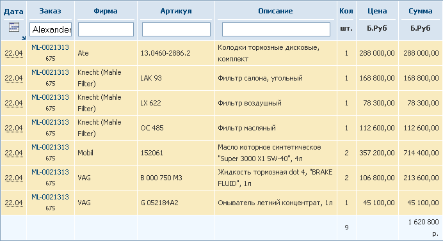
Task: Click description Фильтр воздушный
Action: 250,103
